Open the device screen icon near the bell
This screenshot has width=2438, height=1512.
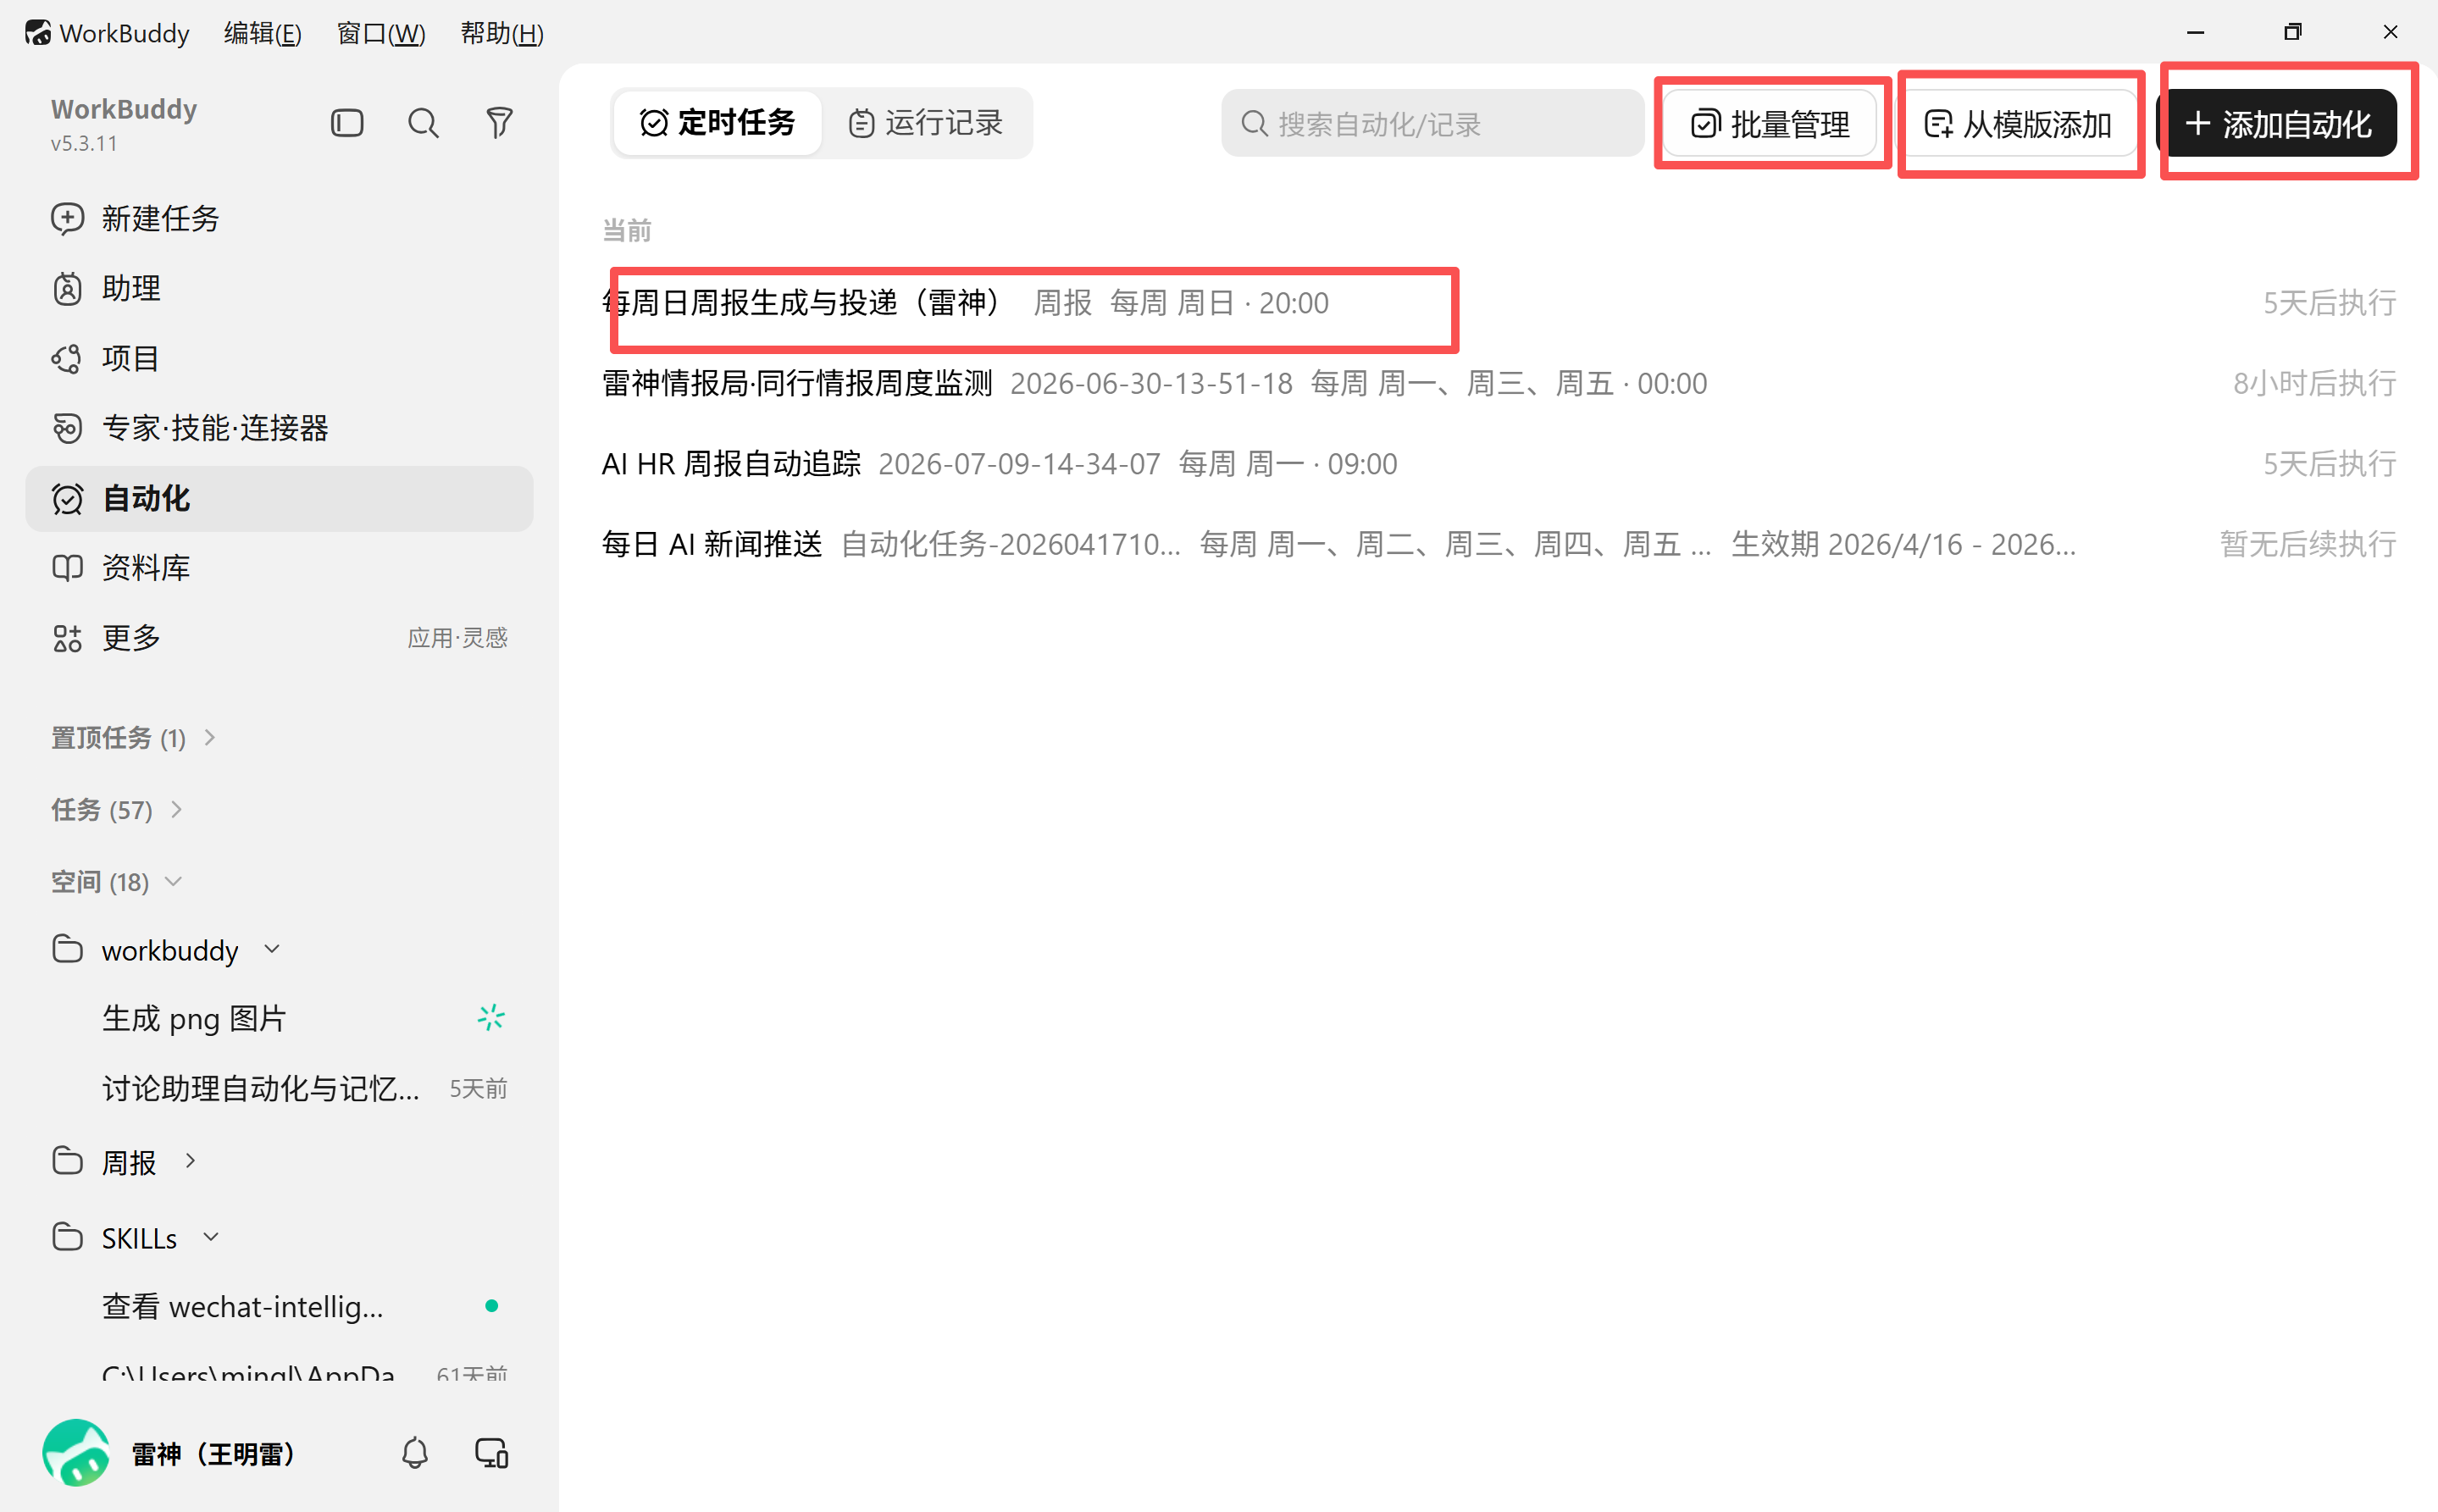491,1453
